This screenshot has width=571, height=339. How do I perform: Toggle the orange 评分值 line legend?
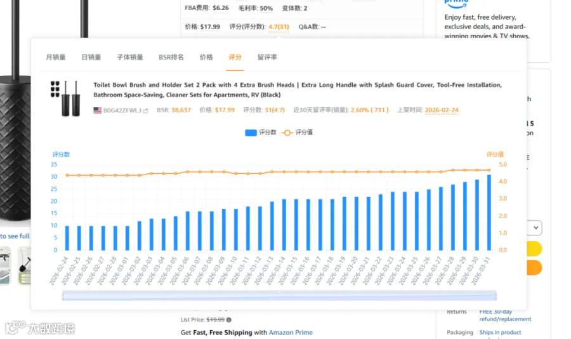(297, 132)
